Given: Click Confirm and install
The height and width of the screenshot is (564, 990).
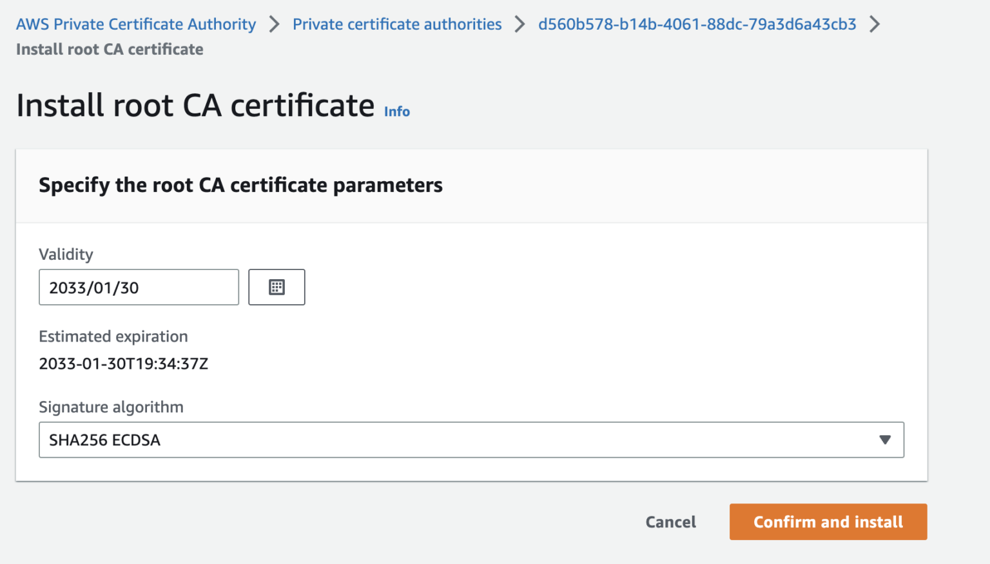Looking at the screenshot, I should [828, 521].
